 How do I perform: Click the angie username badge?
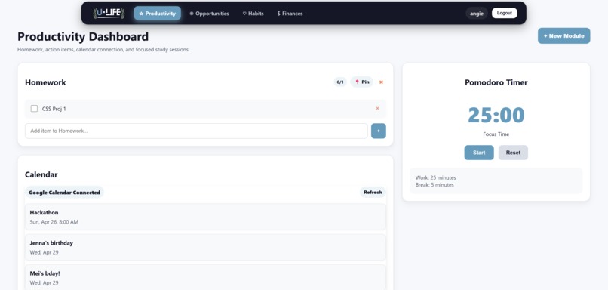[477, 13]
